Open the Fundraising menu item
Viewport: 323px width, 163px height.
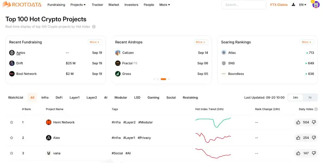(x=56, y=5)
